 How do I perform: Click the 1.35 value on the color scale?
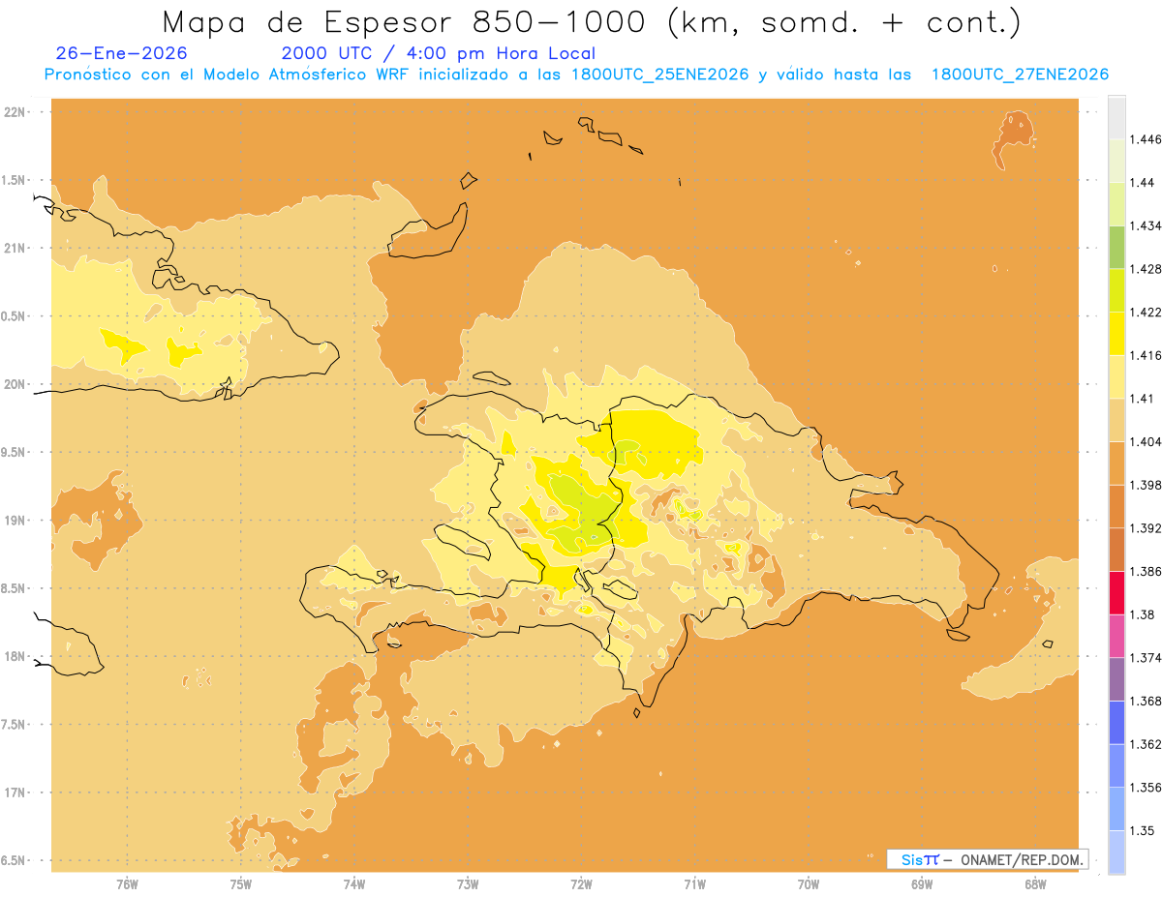[1142, 830]
